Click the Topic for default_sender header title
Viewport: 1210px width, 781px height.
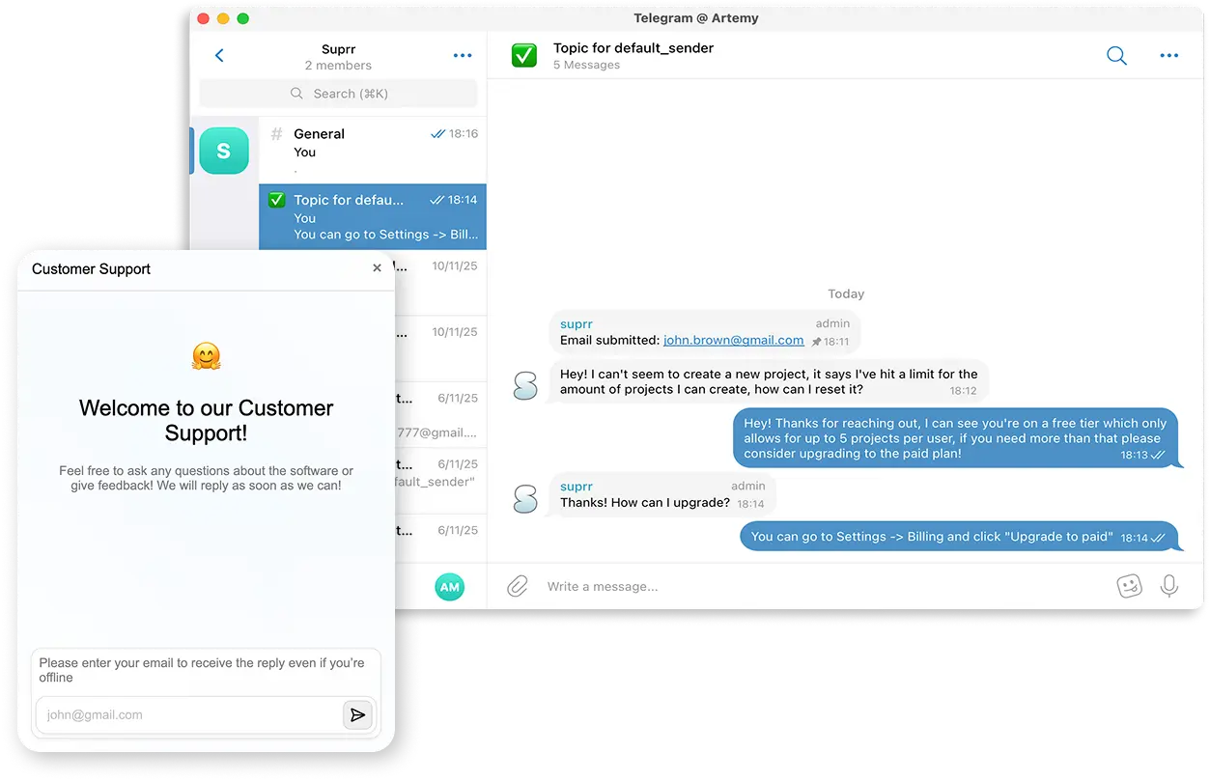(633, 48)
